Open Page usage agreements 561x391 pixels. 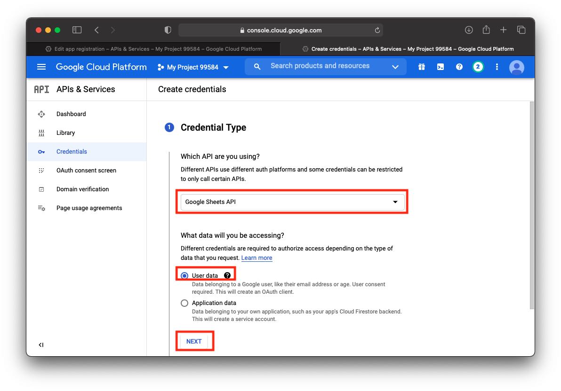(x=89, y=208)
